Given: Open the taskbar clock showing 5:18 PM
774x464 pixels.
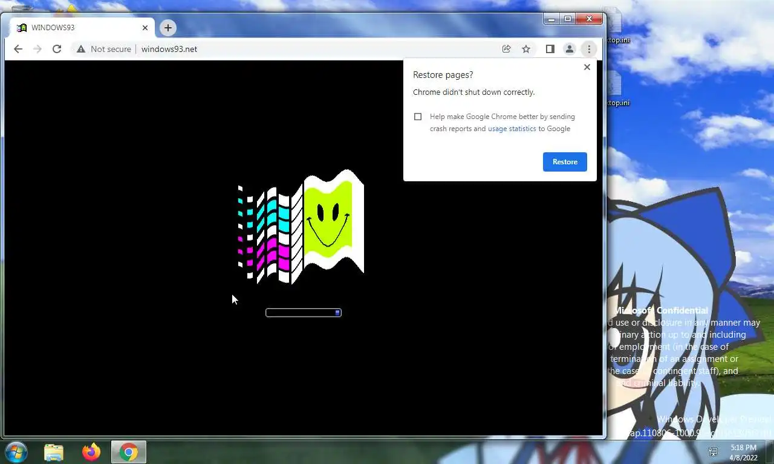Looking at the screenshot, I should (x=743, y=453).
